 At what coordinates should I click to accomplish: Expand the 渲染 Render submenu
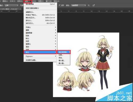[x=40, y=47]
